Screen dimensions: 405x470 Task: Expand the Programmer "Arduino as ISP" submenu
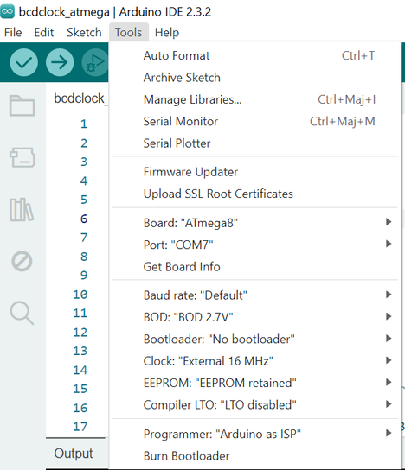[x=255, y=434]
